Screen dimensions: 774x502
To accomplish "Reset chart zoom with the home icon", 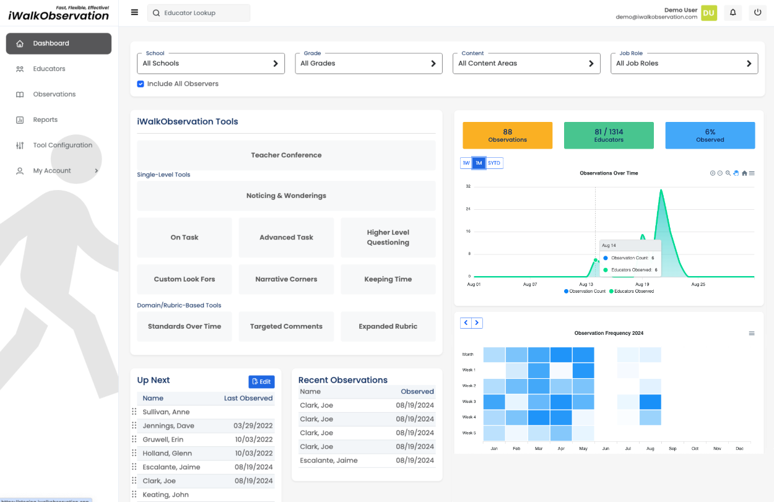I will coord(744,173).
